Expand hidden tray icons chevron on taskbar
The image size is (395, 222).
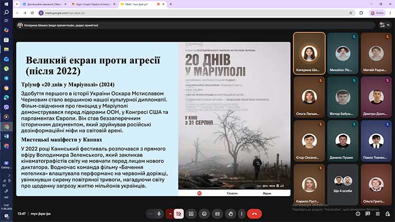coord(9,175)
